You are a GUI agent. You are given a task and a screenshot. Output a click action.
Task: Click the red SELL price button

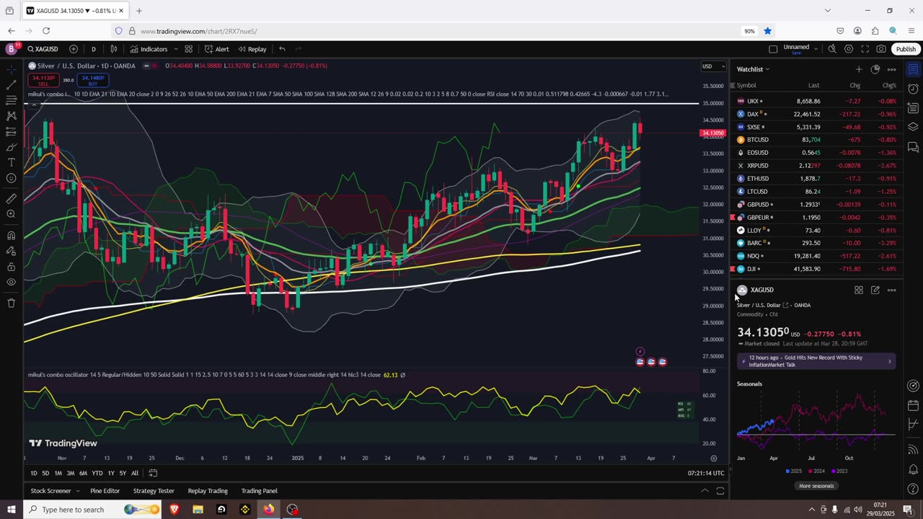(43, 80)
